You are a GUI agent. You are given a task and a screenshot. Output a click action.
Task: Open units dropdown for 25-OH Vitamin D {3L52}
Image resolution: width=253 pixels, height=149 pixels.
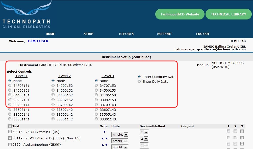pyautogui.click(x=120, y=141)
